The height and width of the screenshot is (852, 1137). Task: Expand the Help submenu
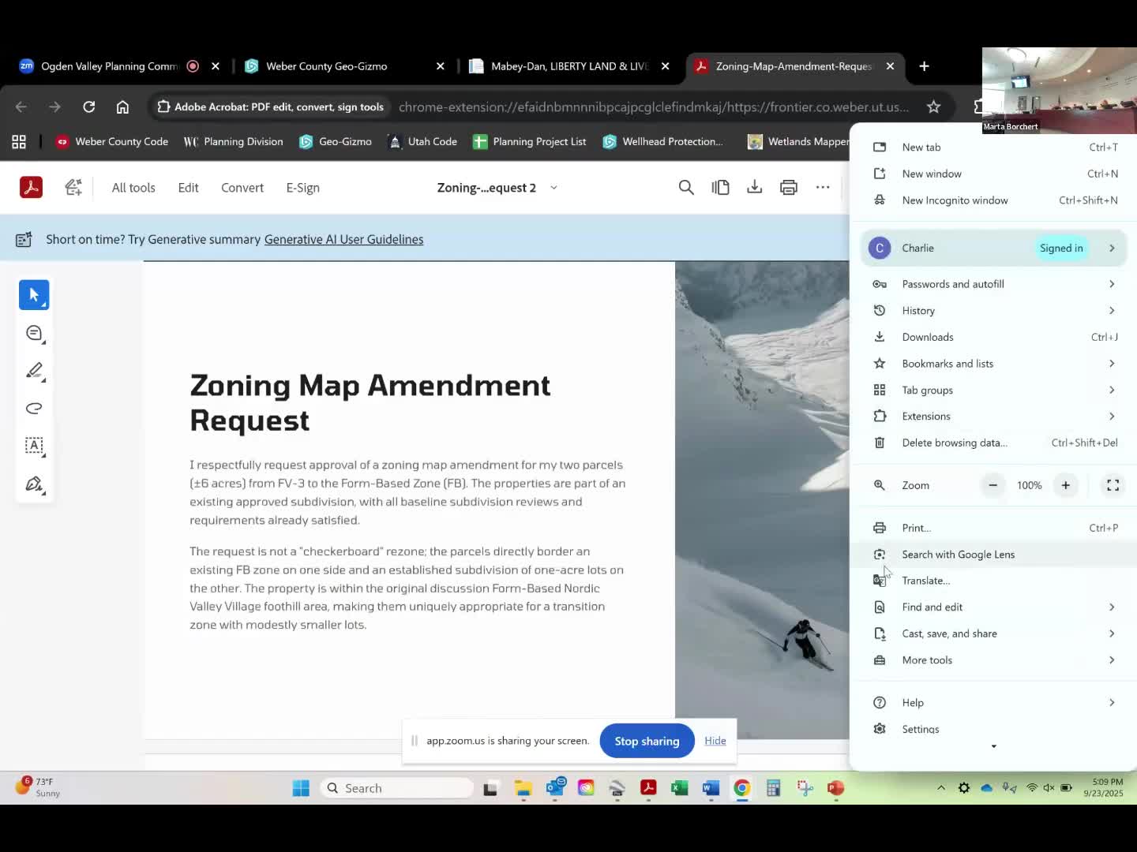[x=1112, y=702]
